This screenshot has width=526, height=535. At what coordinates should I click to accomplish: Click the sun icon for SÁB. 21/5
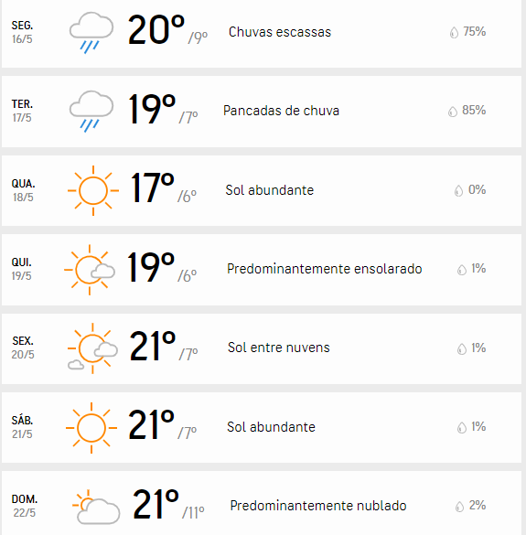click(x=91, y=427)
